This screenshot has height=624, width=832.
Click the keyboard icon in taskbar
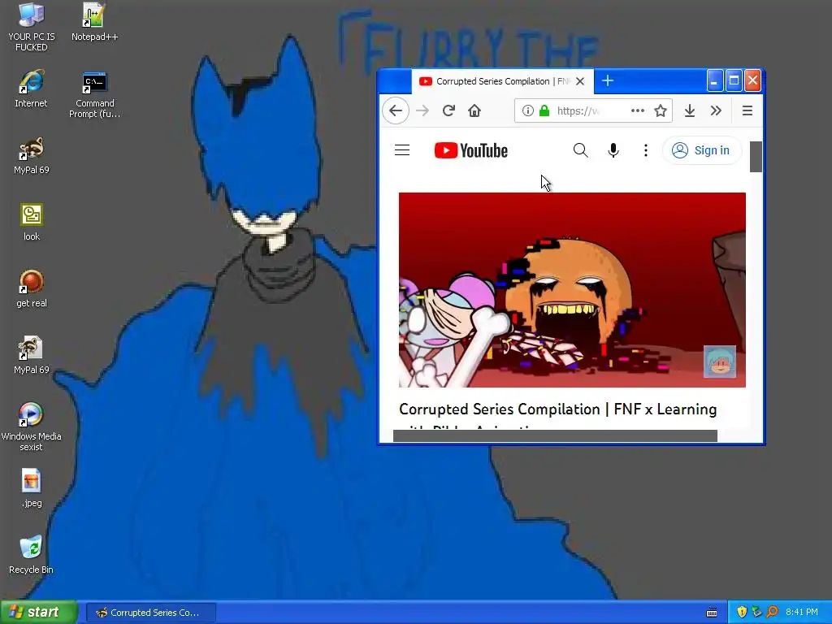[712, 613]
